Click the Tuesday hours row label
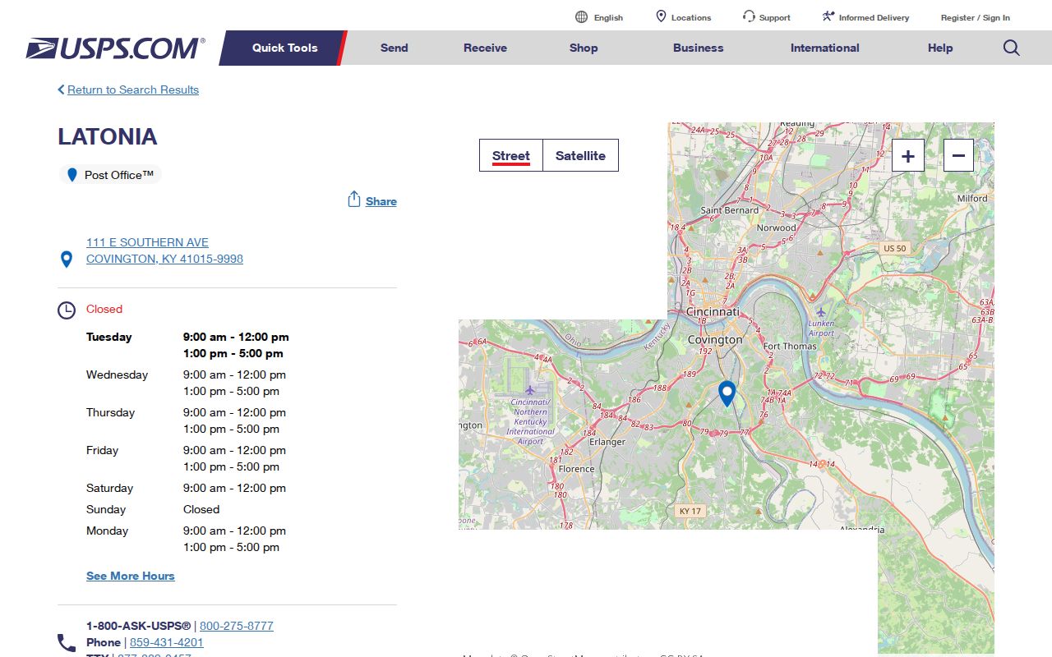Image resolution: width=1052 pixels, height=657 pixels. click(x=108, y=337)
